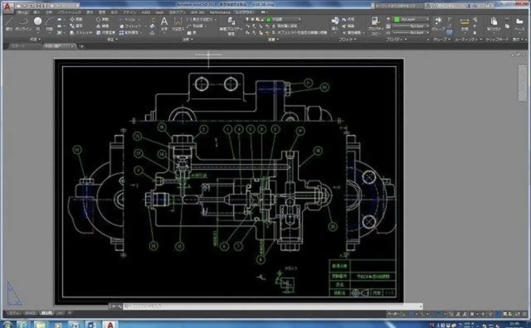Expand the ユーティリティ panel title
This screenshot has height=328, width=531.
pyautogui.click(x=469, y=39)
